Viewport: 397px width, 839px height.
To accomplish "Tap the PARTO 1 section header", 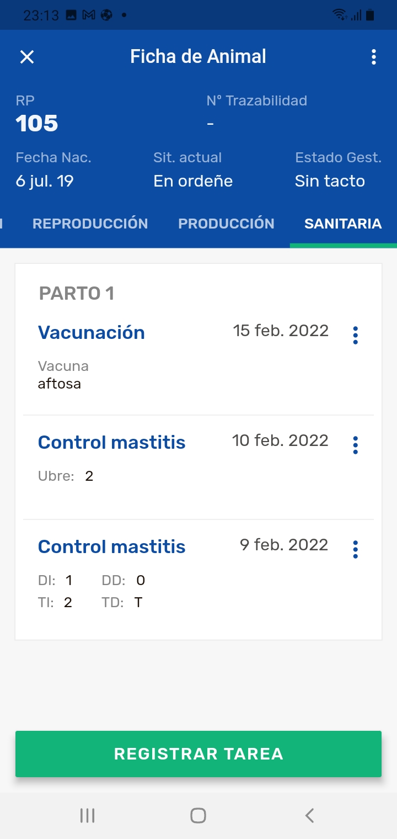I will [x=77, y=293].
